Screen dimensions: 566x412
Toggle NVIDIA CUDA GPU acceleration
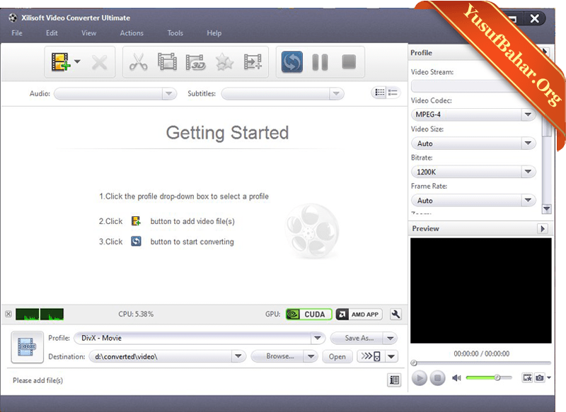(x=308, y=314)
